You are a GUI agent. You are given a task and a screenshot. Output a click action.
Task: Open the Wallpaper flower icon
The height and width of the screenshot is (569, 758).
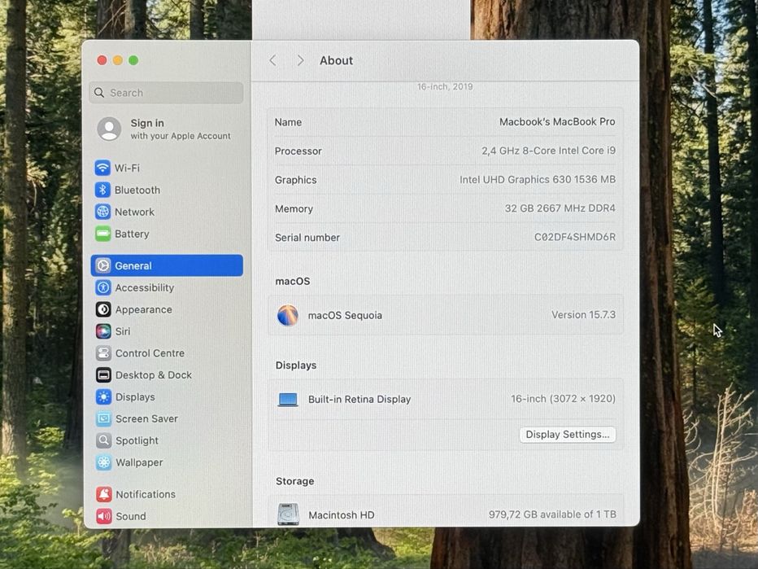click(103, 462)
